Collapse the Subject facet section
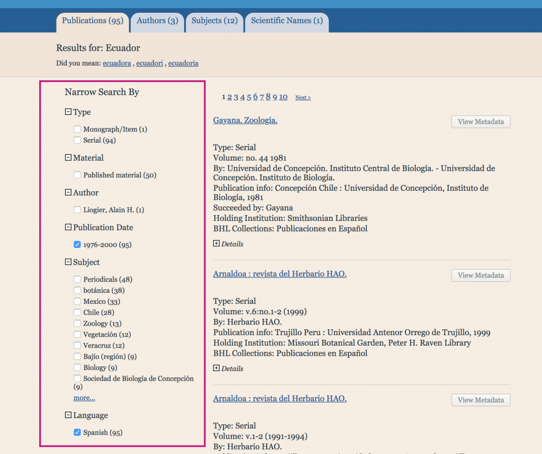The image size is (542, 454). (67, 262)
